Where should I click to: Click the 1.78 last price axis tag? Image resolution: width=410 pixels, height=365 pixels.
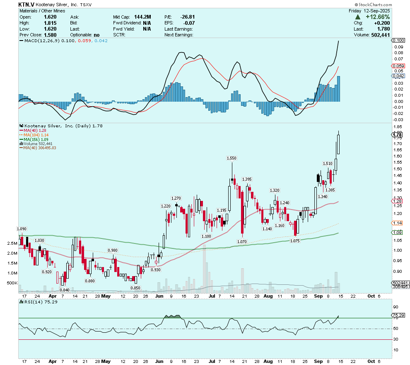[397, 135]
